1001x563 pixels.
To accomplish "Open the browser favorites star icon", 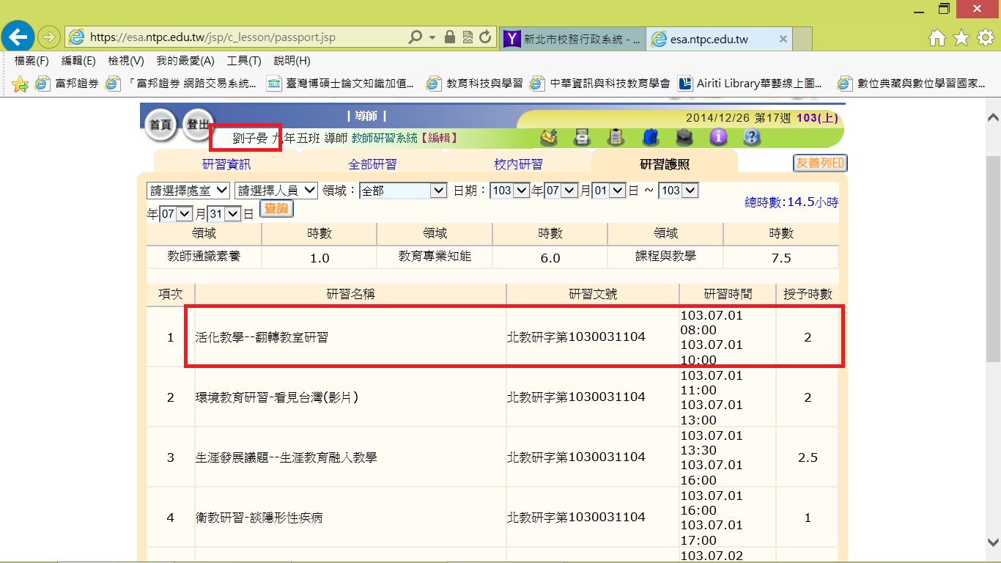I will point(961,37).
